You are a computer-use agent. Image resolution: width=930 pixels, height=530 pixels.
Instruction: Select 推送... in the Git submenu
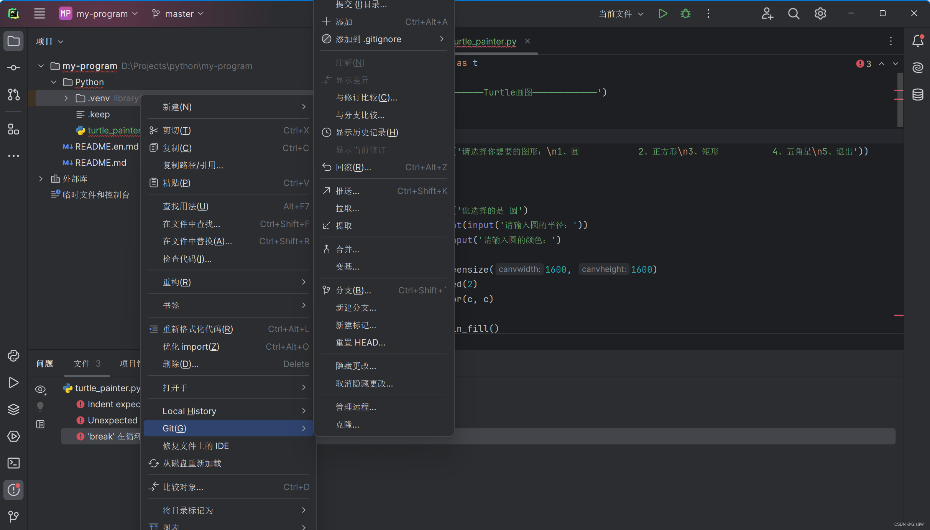point(347,191)
